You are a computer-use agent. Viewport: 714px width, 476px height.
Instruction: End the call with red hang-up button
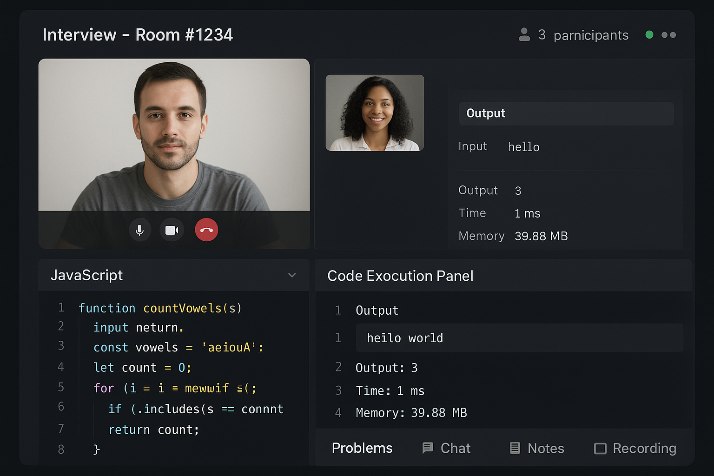(x=206, y=230)
